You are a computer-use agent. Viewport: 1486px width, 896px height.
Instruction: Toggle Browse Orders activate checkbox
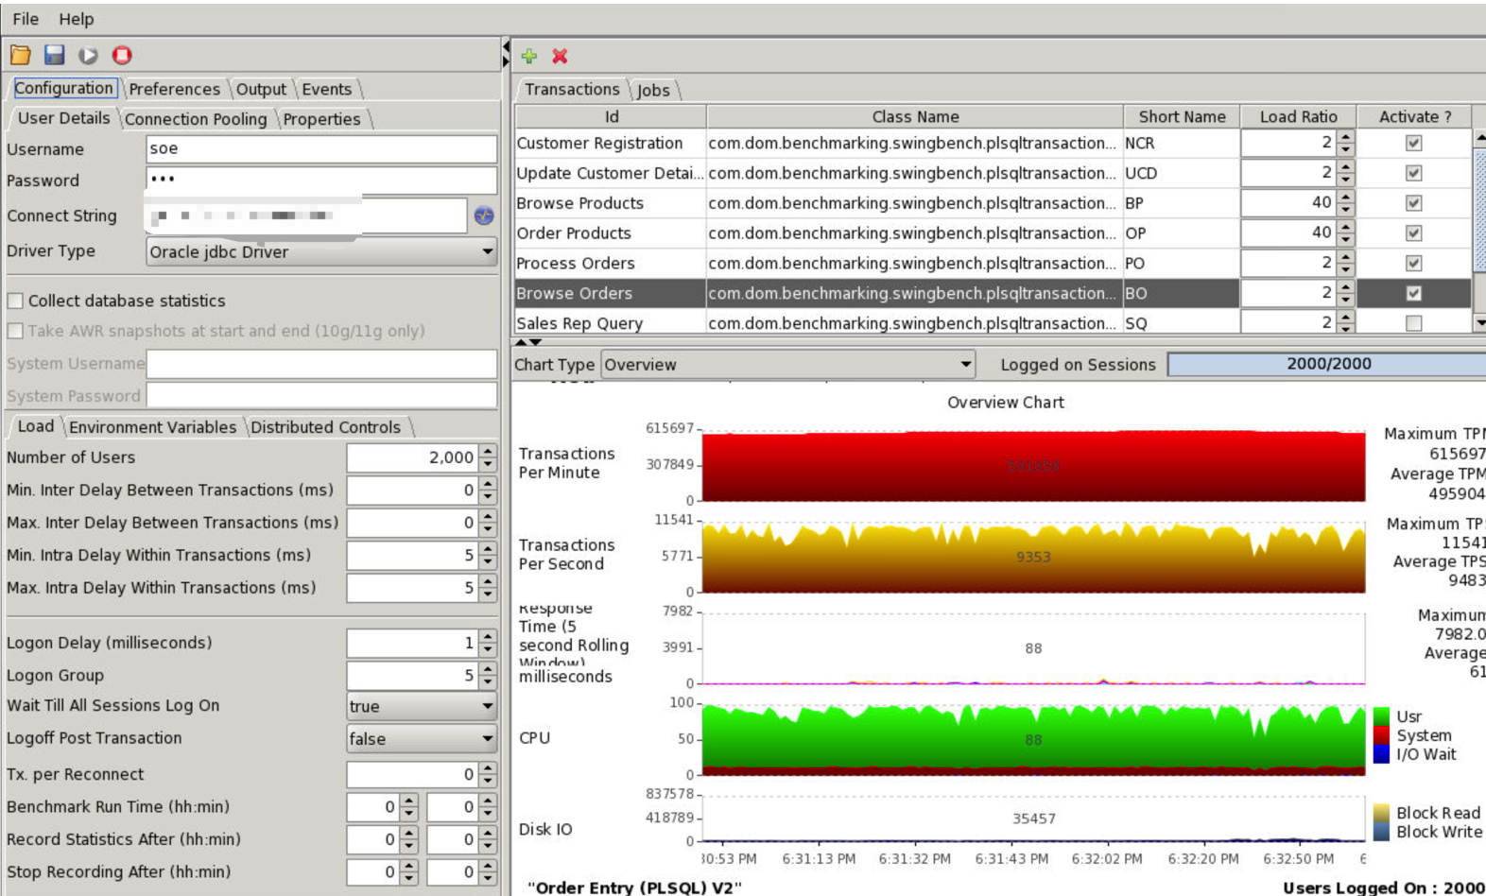1413,293
